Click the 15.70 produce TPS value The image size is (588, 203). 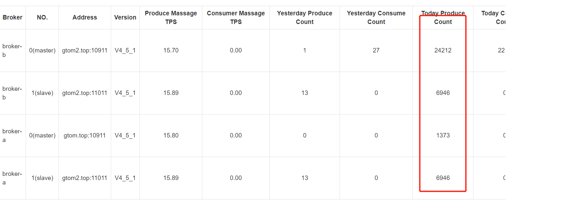click(x=171, y=51)
